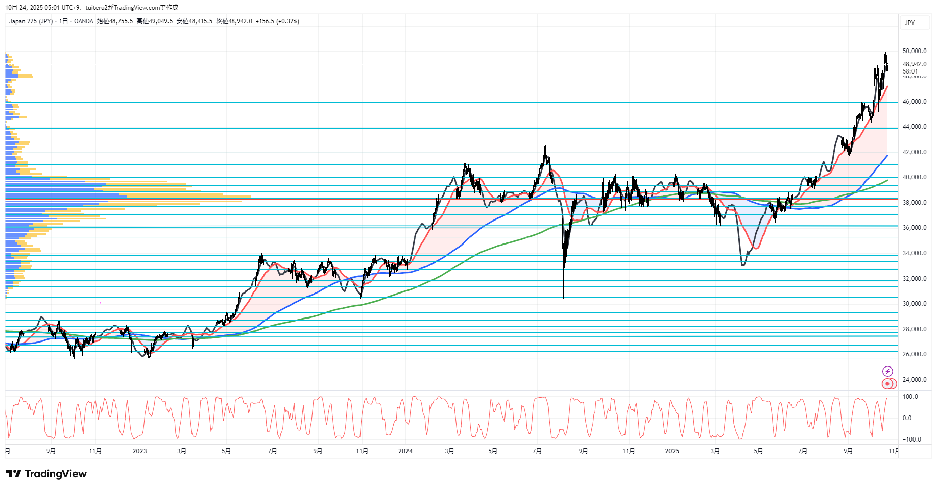This screenshot has width=937, height=489.
Task: Click the 0.0 oscillator scale label
Action: (x=907, y=418)
